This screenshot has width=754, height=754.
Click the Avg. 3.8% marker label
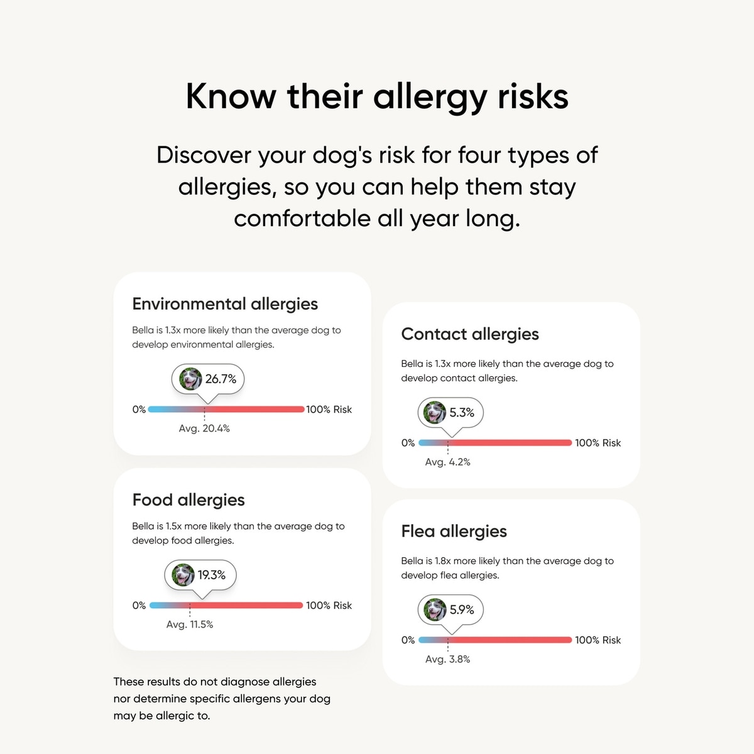pyautogui.click(x=447, y=659)
